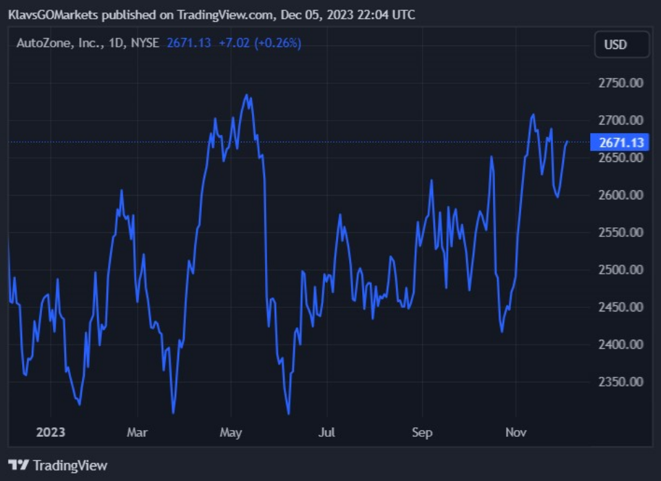Click the 2500.00 price axis label
The image size is (661, 481).
(x=620, y=269)
